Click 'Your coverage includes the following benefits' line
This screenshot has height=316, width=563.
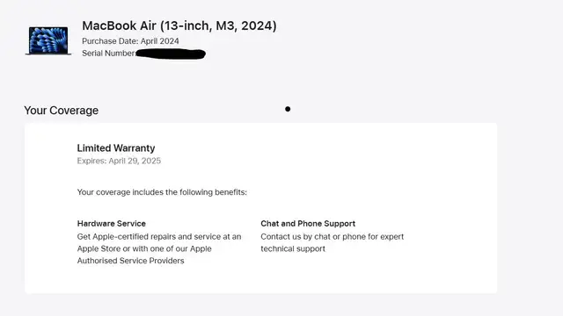click(x=162, y=192)
